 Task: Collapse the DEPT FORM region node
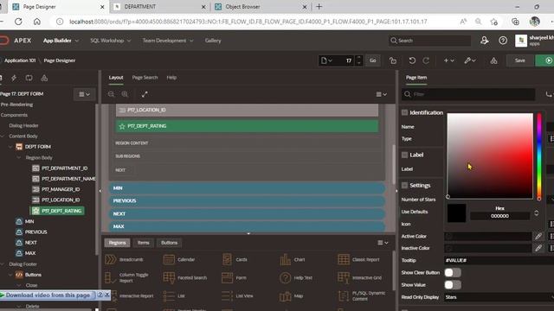click(10, 147)
